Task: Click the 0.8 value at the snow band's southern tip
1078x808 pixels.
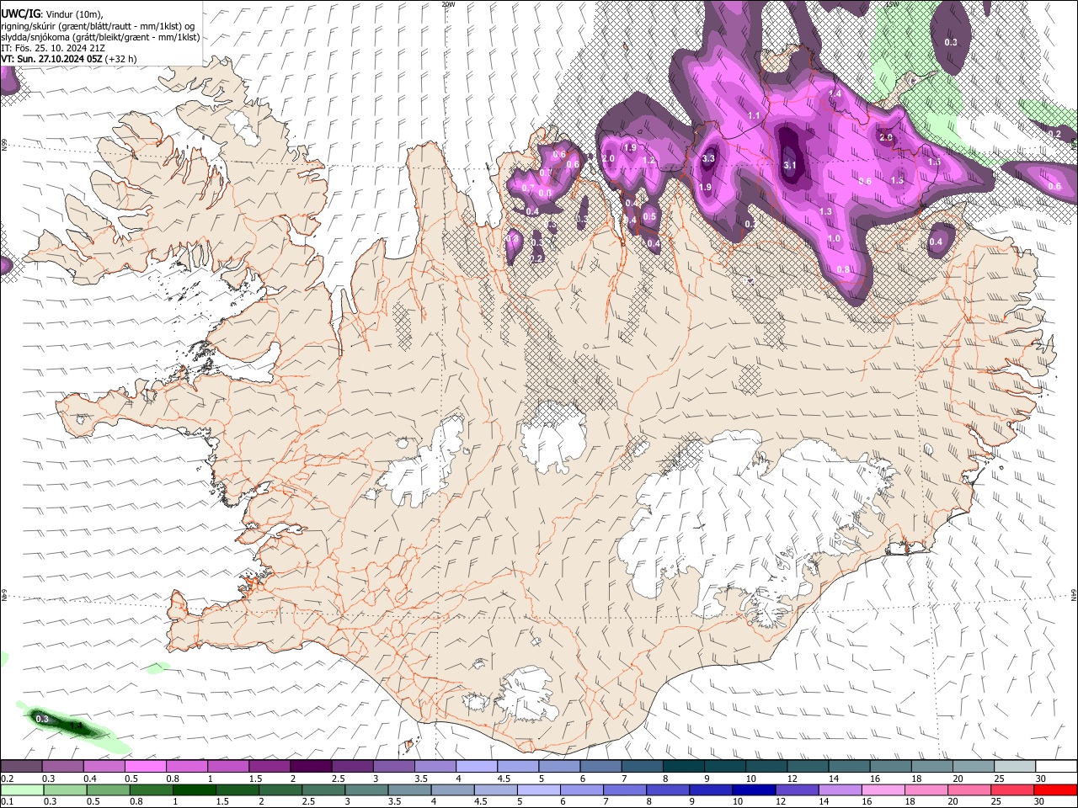Action: tap(843, 269)
